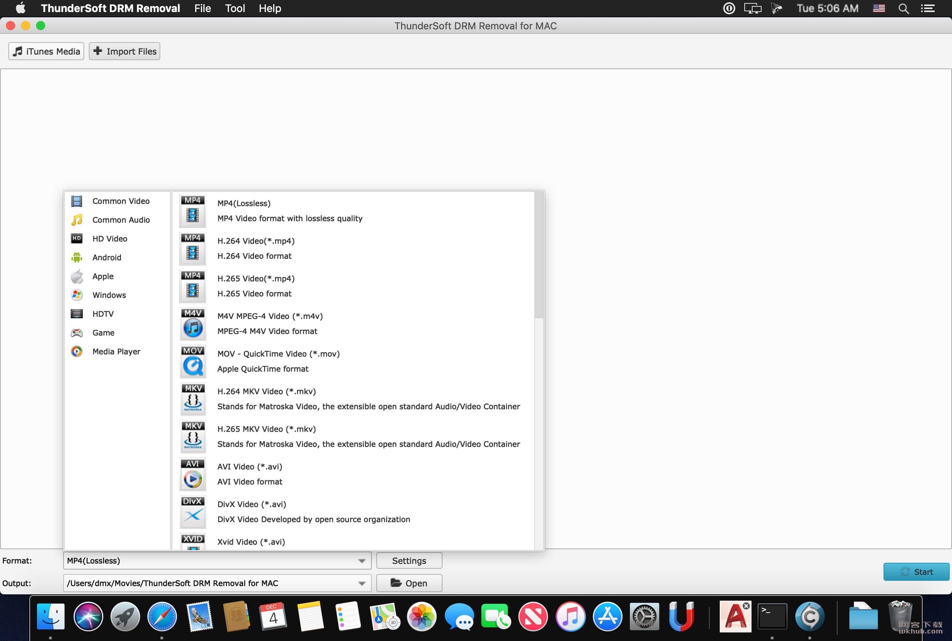The width and height of the screenshot is (952, 641).
Task: Select the Common Video category icon
Action: click(76, 201)
